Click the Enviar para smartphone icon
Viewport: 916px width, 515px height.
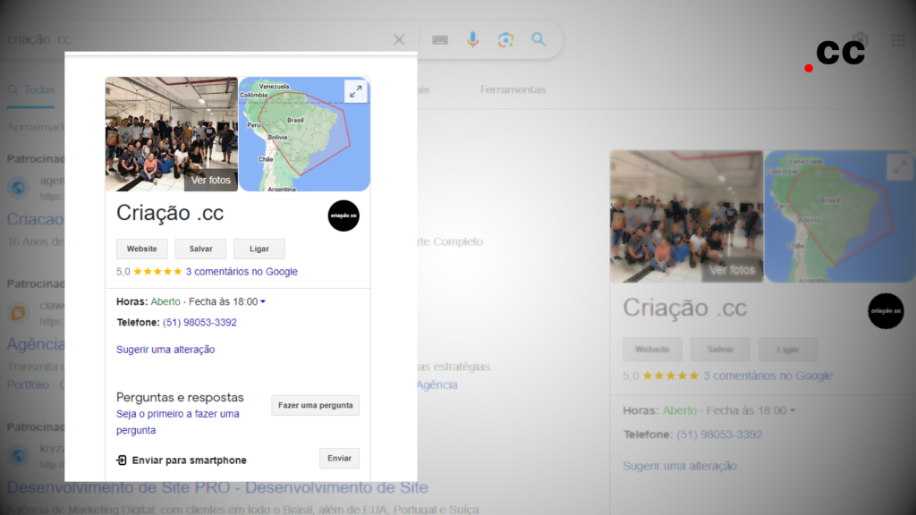[119, 459]
